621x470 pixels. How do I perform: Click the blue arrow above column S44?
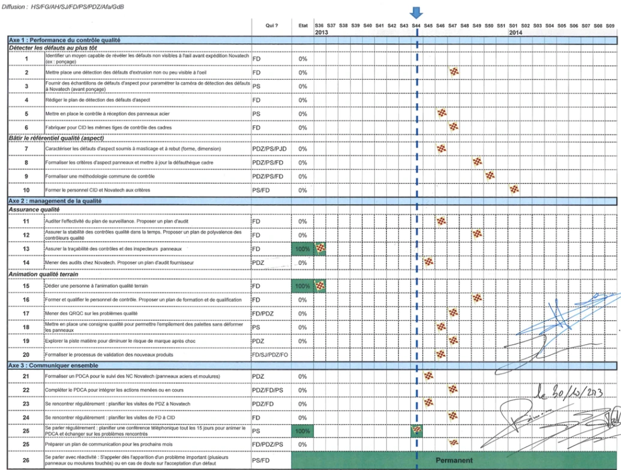416,11
